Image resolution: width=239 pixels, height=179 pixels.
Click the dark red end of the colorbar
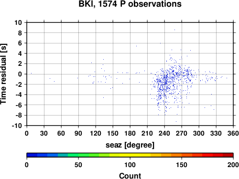point(228,155)
